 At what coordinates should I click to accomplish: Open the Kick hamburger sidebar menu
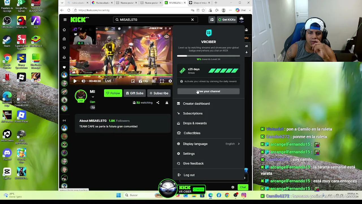pyautogui.click(x=65, y=20)
